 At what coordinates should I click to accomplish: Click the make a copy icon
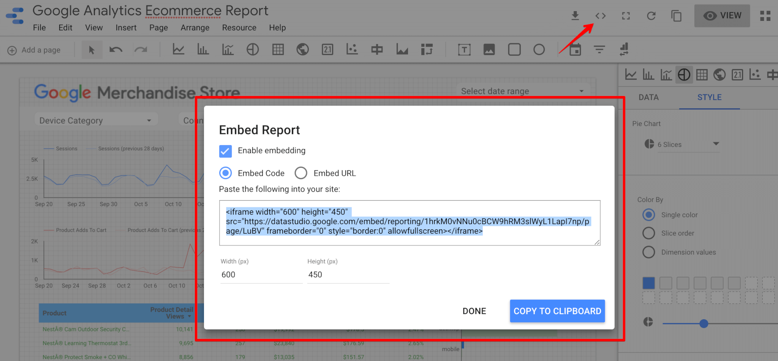pos(676,16)
